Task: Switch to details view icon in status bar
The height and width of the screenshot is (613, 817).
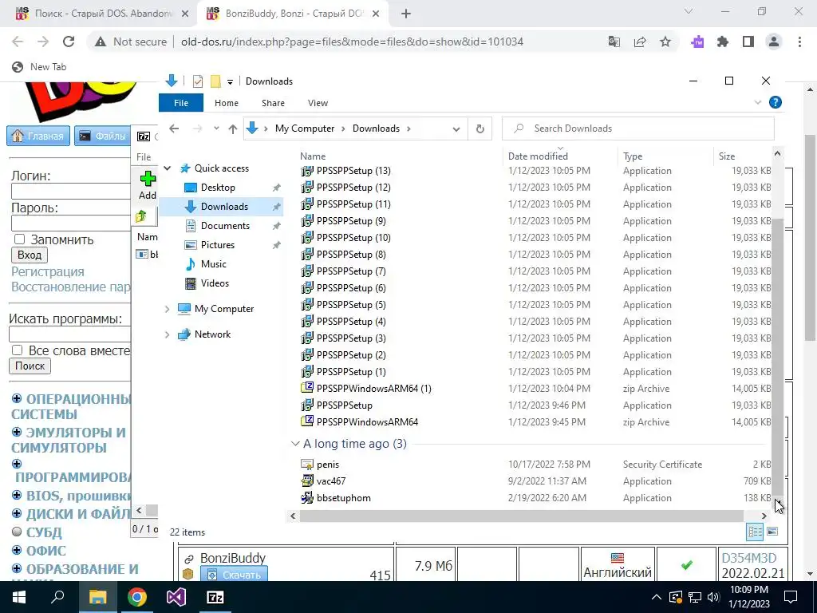Action: click(x=755, y=532)
